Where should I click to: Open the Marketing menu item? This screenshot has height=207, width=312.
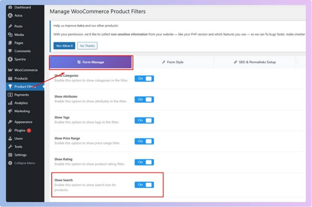pyautogui.click(x=25, y=111)
